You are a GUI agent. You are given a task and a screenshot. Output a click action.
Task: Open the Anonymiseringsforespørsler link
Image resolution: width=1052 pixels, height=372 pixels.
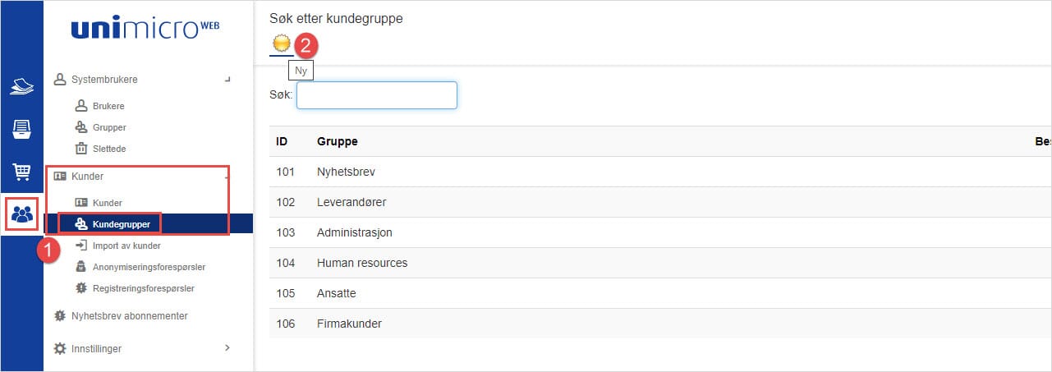pyautogui.click(x=149, y=267)
